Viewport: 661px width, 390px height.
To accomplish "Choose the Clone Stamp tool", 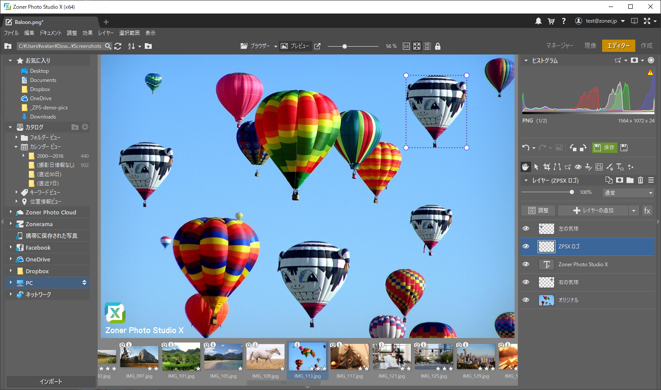I will coord(588,167).
